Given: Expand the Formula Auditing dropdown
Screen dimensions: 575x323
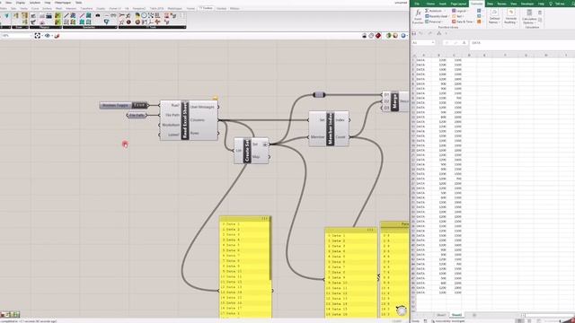Looking at the screenshot, I should (x=510, y=17).
